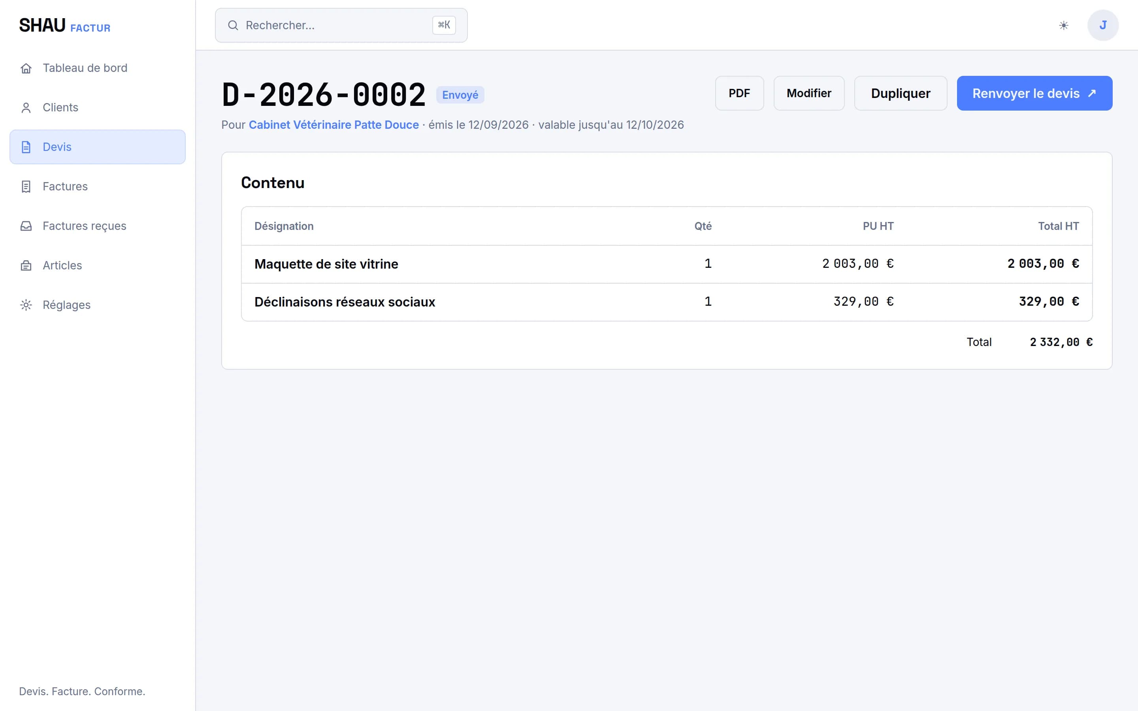Open Tableau de bord in sidebar

[97, 68]
